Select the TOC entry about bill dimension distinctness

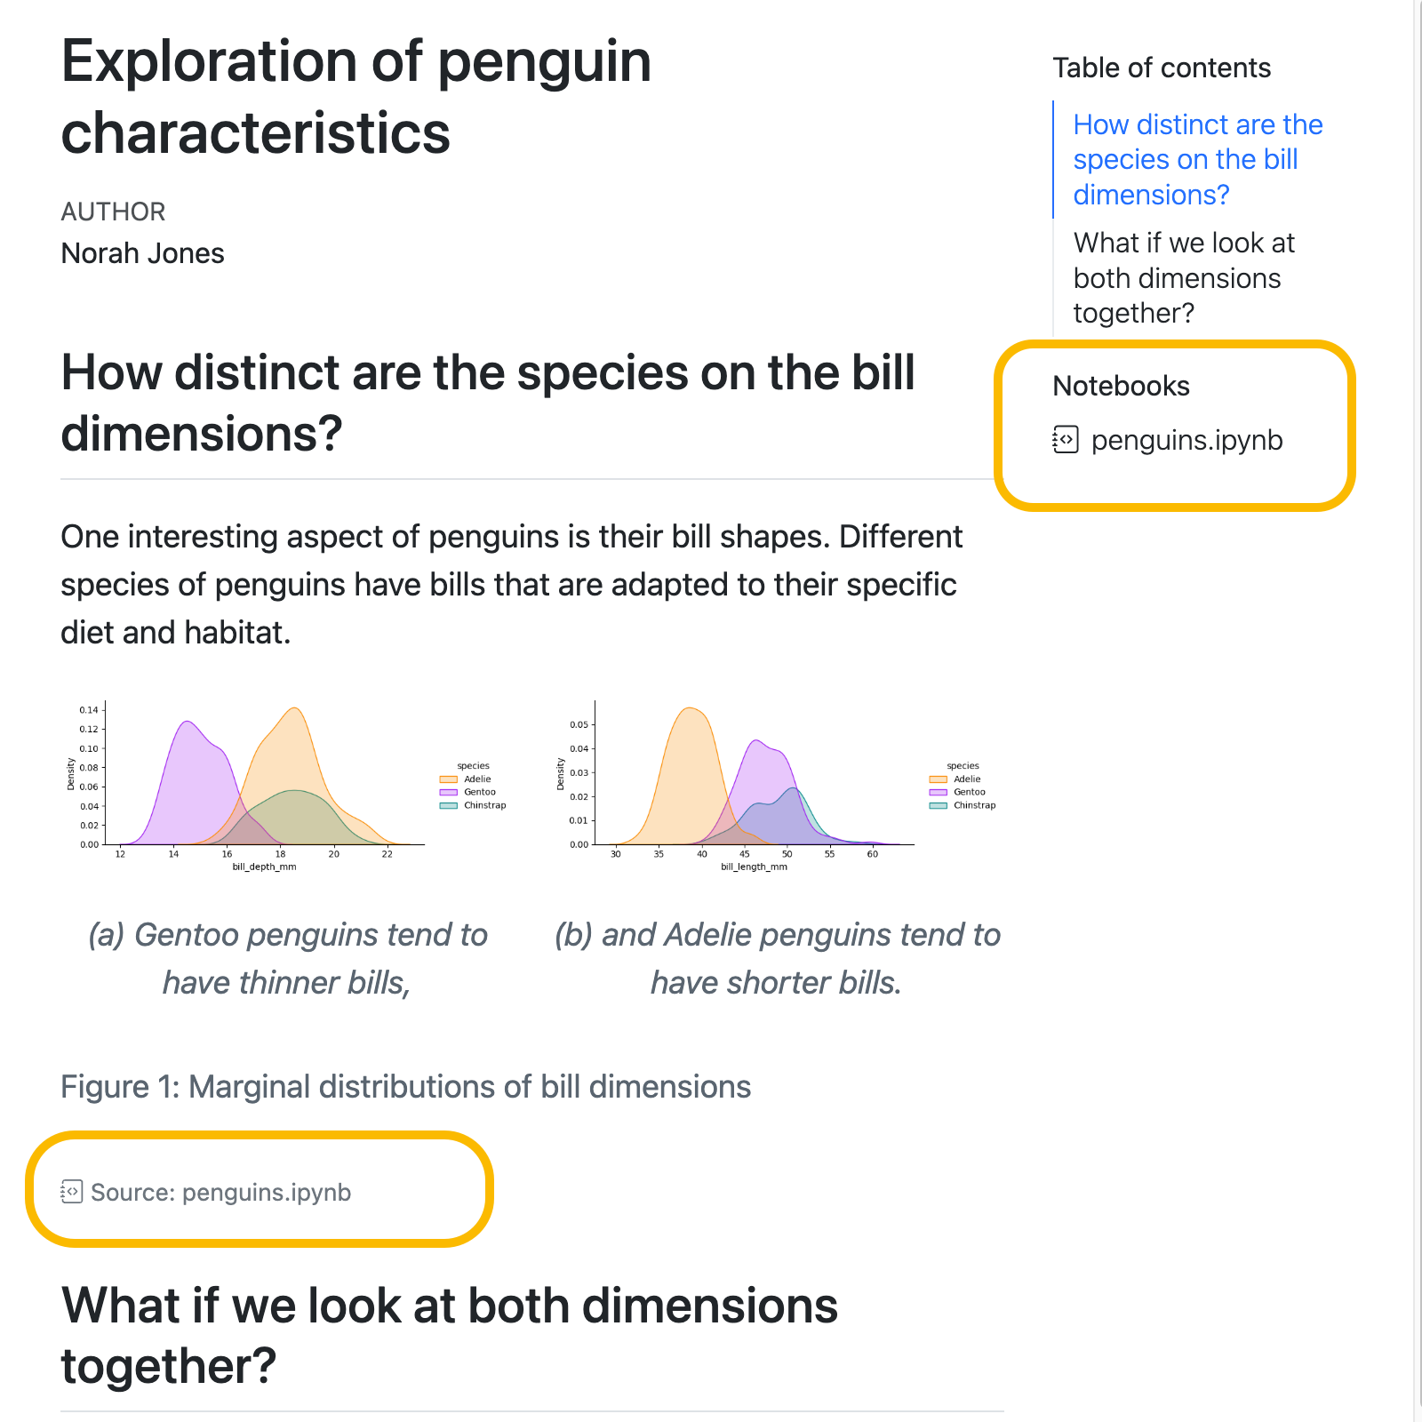[x=1197, y=160]
